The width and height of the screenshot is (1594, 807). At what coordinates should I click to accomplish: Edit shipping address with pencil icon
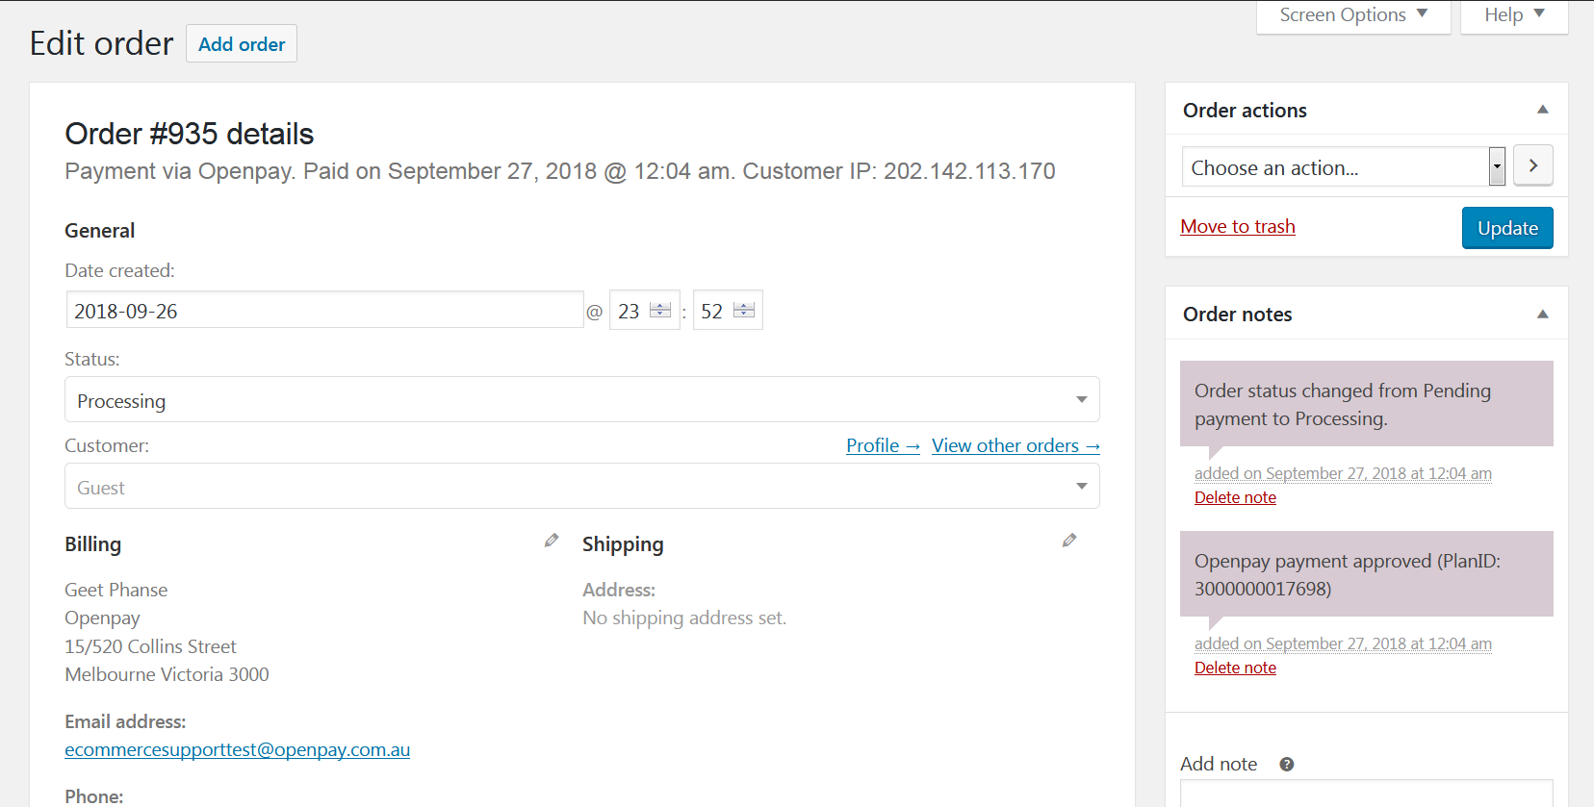tap(1069, 541)
